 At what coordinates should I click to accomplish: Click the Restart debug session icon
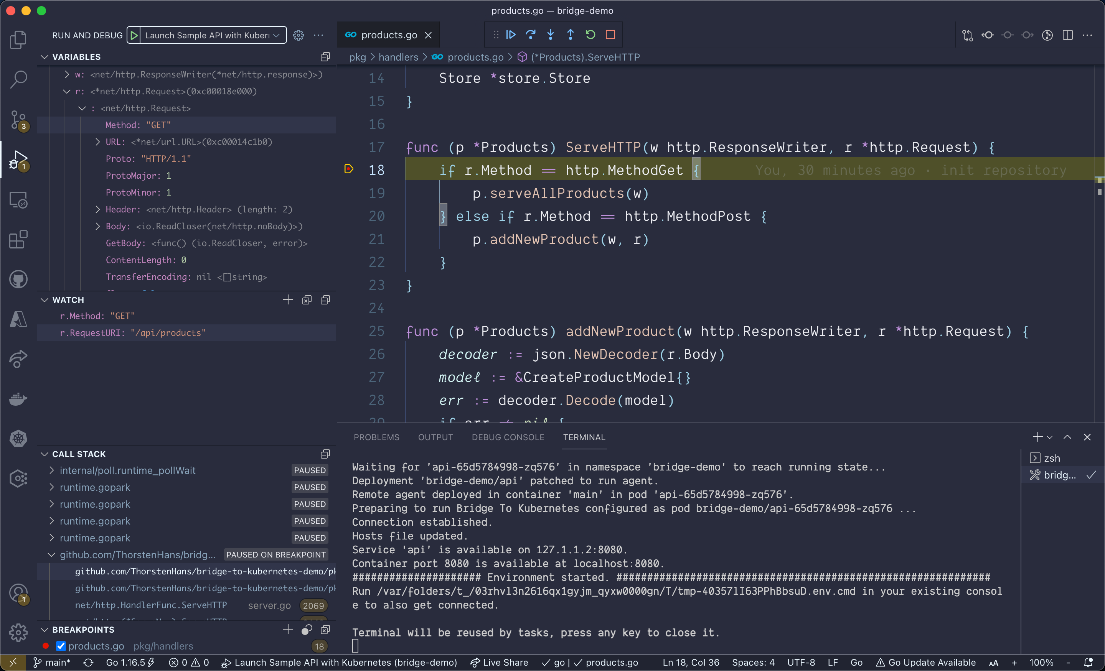coord(590,35)
